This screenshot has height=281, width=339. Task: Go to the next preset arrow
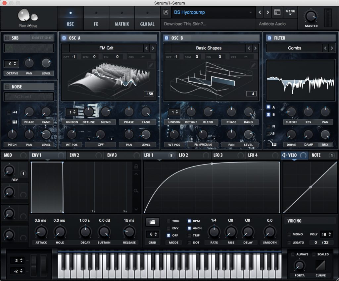coord(268,12)
